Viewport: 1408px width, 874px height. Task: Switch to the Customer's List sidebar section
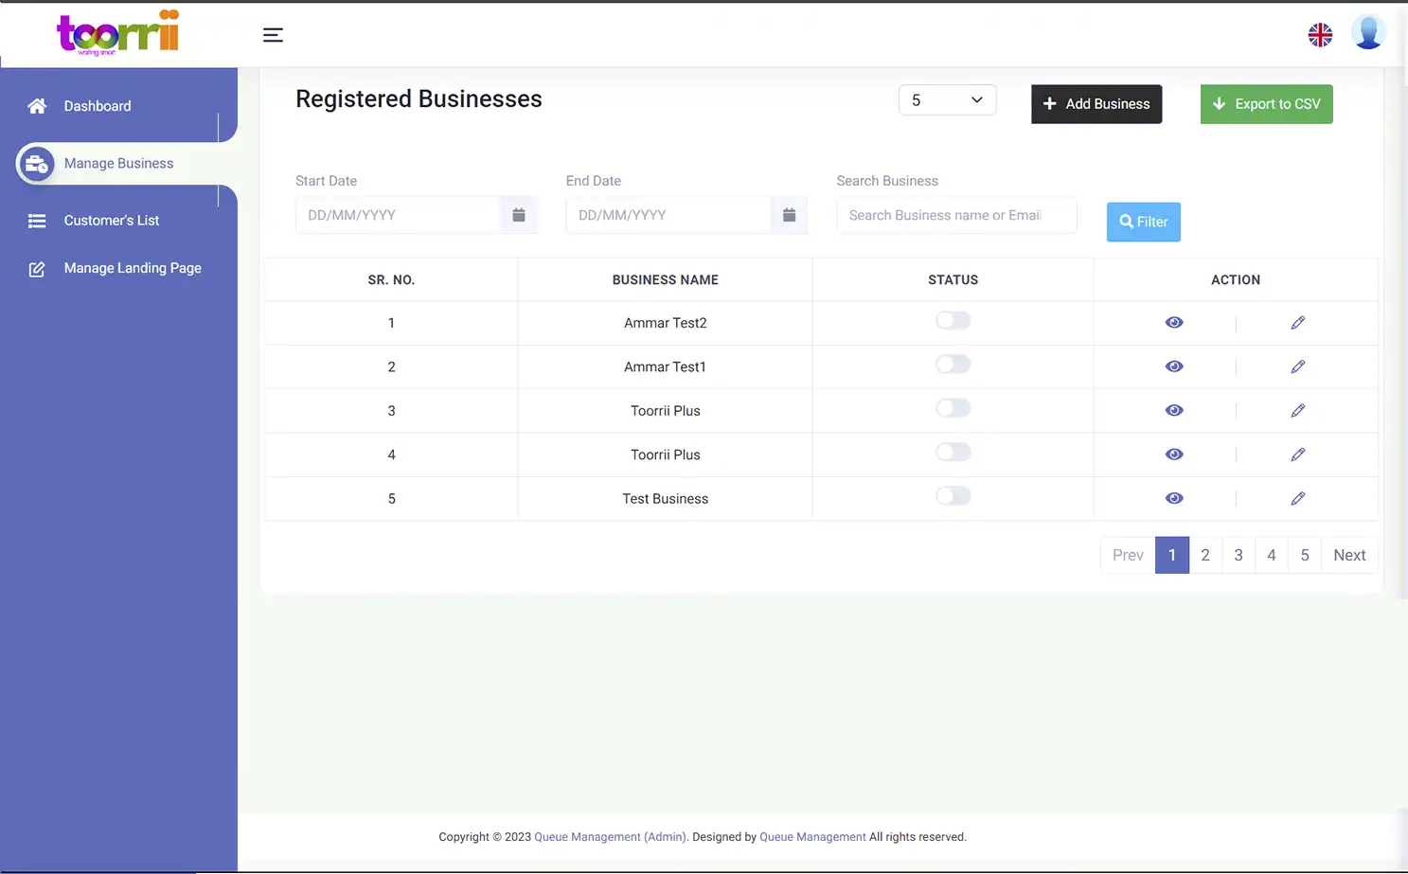coord(112,221)
